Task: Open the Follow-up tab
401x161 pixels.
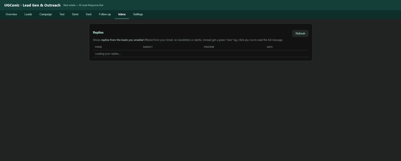Action: point(105,14)
